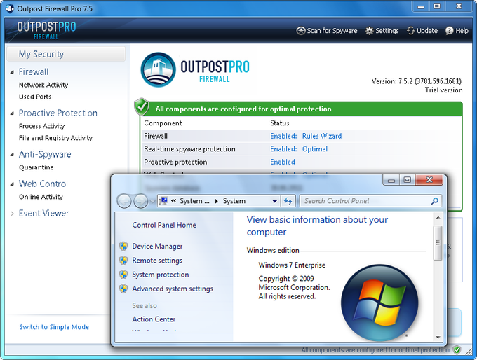
Task: Open File and Registry Activity
Action: [55, 138]
